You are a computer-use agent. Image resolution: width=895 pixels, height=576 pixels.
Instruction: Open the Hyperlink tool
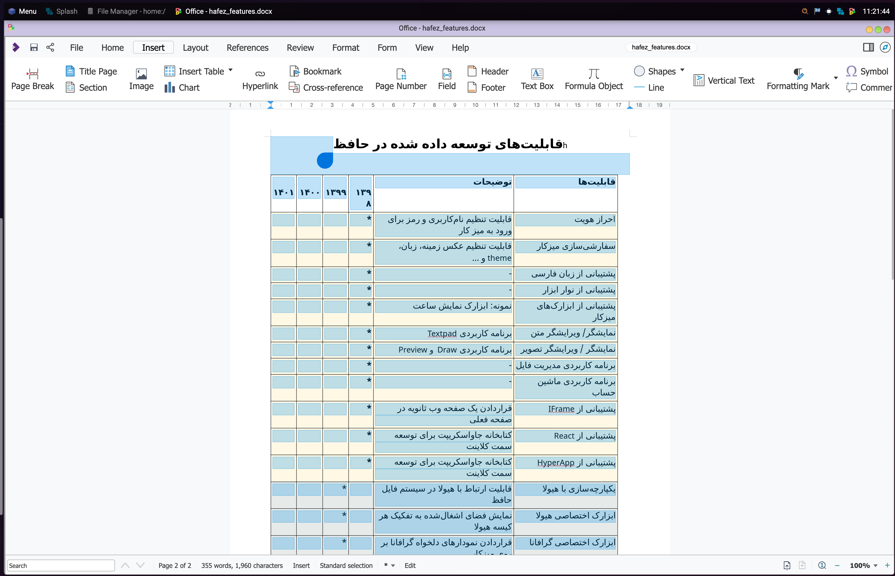click(260, 79)
